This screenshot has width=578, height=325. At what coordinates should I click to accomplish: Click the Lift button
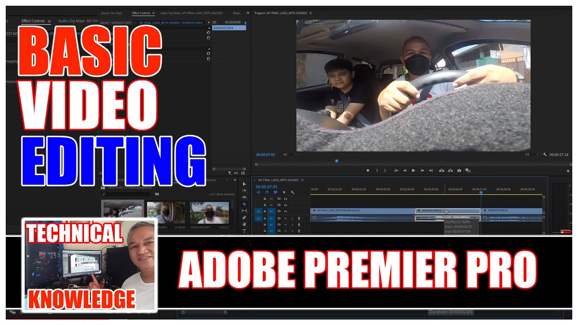pyautogui.click(x=442, y=171)
